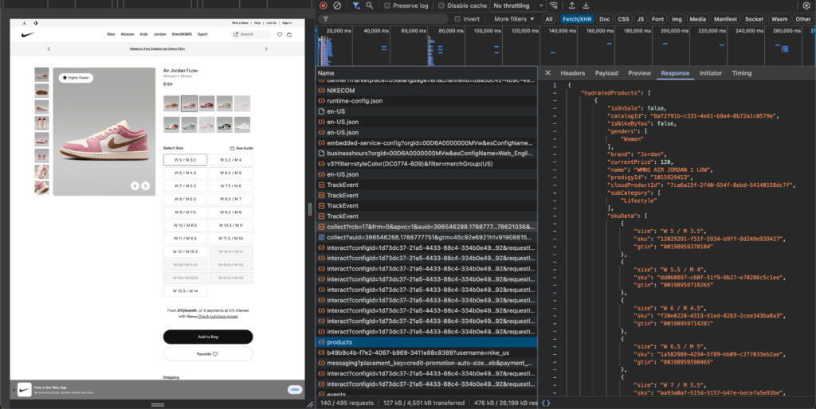The width and height of the screenshot is (816, 409).
Task: Select the tan brown colorway swatch
Action: tap(171, 103)
